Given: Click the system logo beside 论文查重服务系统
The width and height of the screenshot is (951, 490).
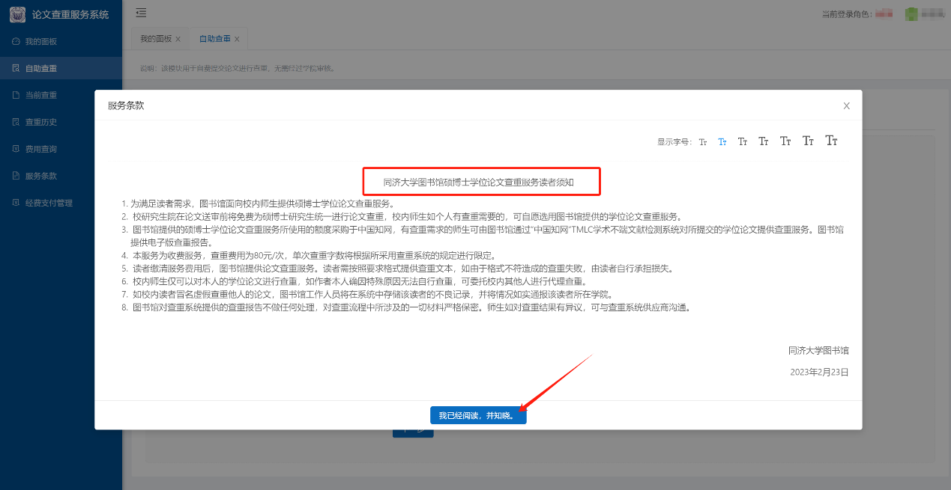Looking at the screenshot, I should pos(16,15).
